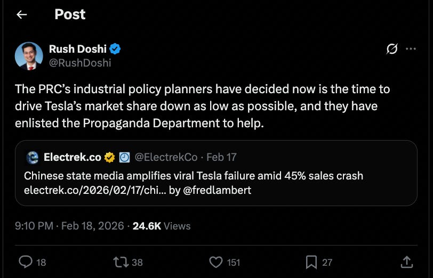This screenshot has height=278, width=433.
Task: Click the Post header title
Action: click(70, 14)
